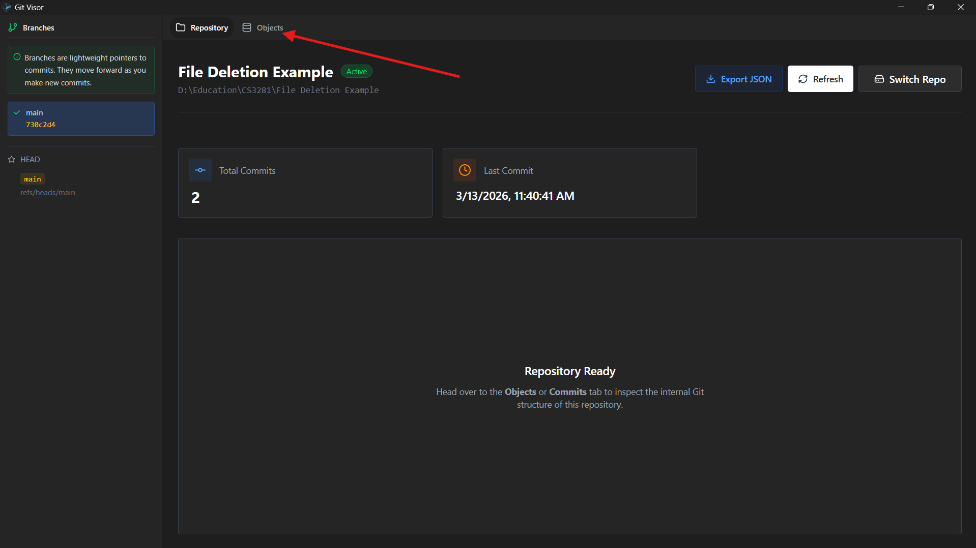The height and width of the screenshot is (548, 976).
Task: Open the Objects tab
Action: (263, 27)
